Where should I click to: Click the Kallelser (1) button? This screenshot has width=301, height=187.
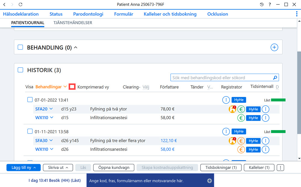[259, 167]
